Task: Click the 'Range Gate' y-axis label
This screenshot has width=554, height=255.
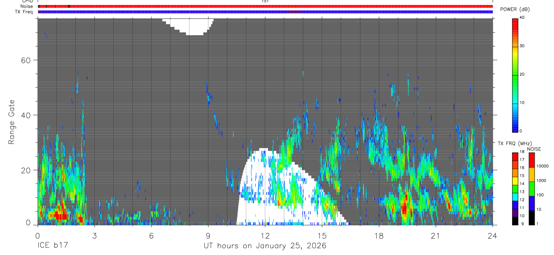Action: tap(12, 122)
